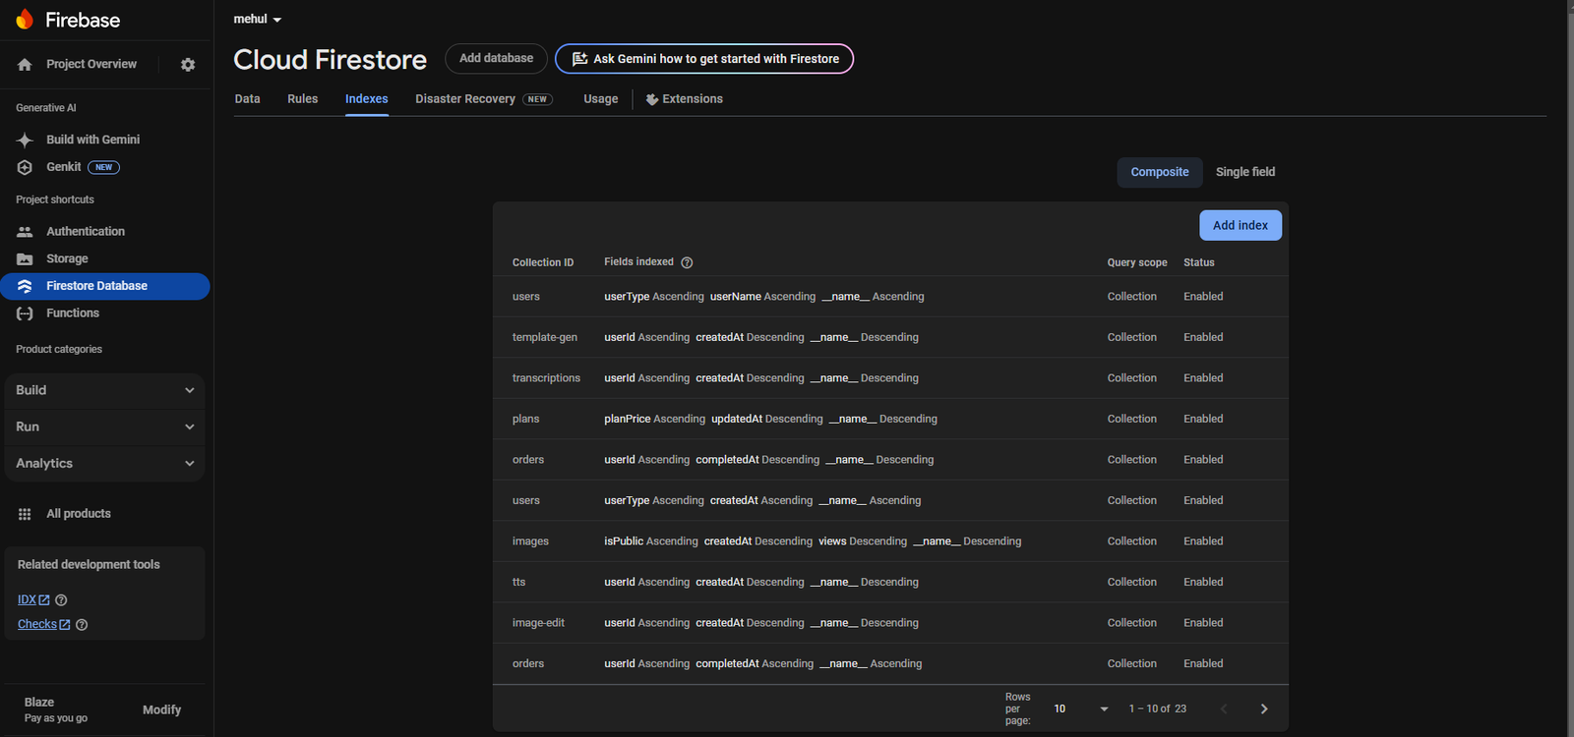Go to next page of indexes
This screenshot has height=737, width=1574.
tap(1264, 709)
